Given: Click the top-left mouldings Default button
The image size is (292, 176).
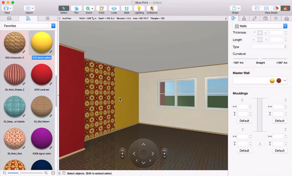Looking at the screenshot, I should tap(244, 121).
